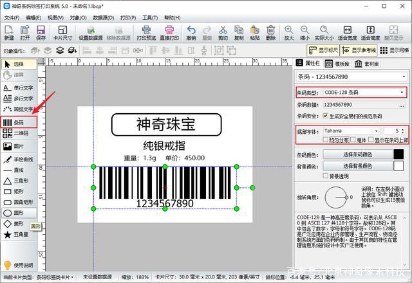Open object selector 条码 - 1234567890 dropdown
This screenshot has height=283, width=412.
click(x=351, y=77)
